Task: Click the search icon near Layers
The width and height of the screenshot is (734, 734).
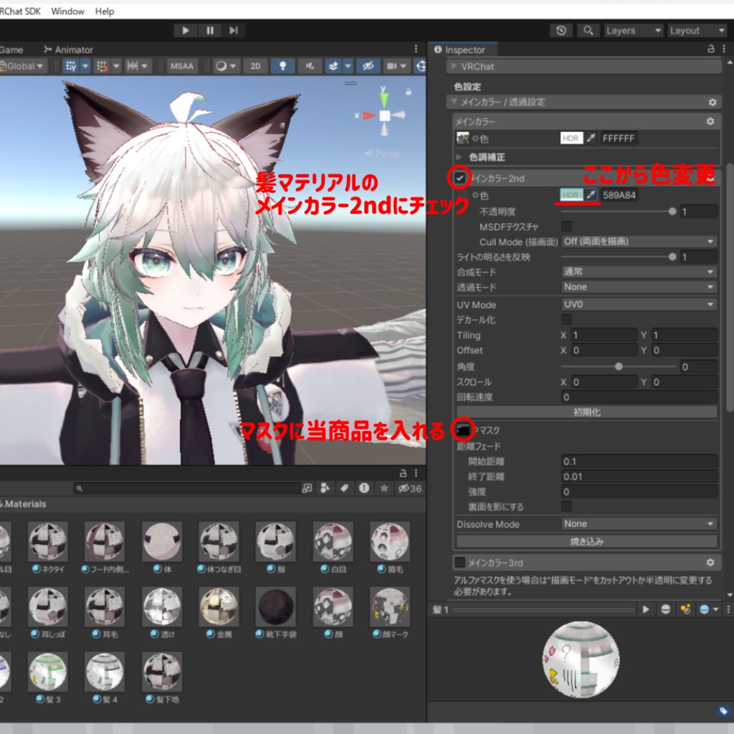Action: coord(588,30)
